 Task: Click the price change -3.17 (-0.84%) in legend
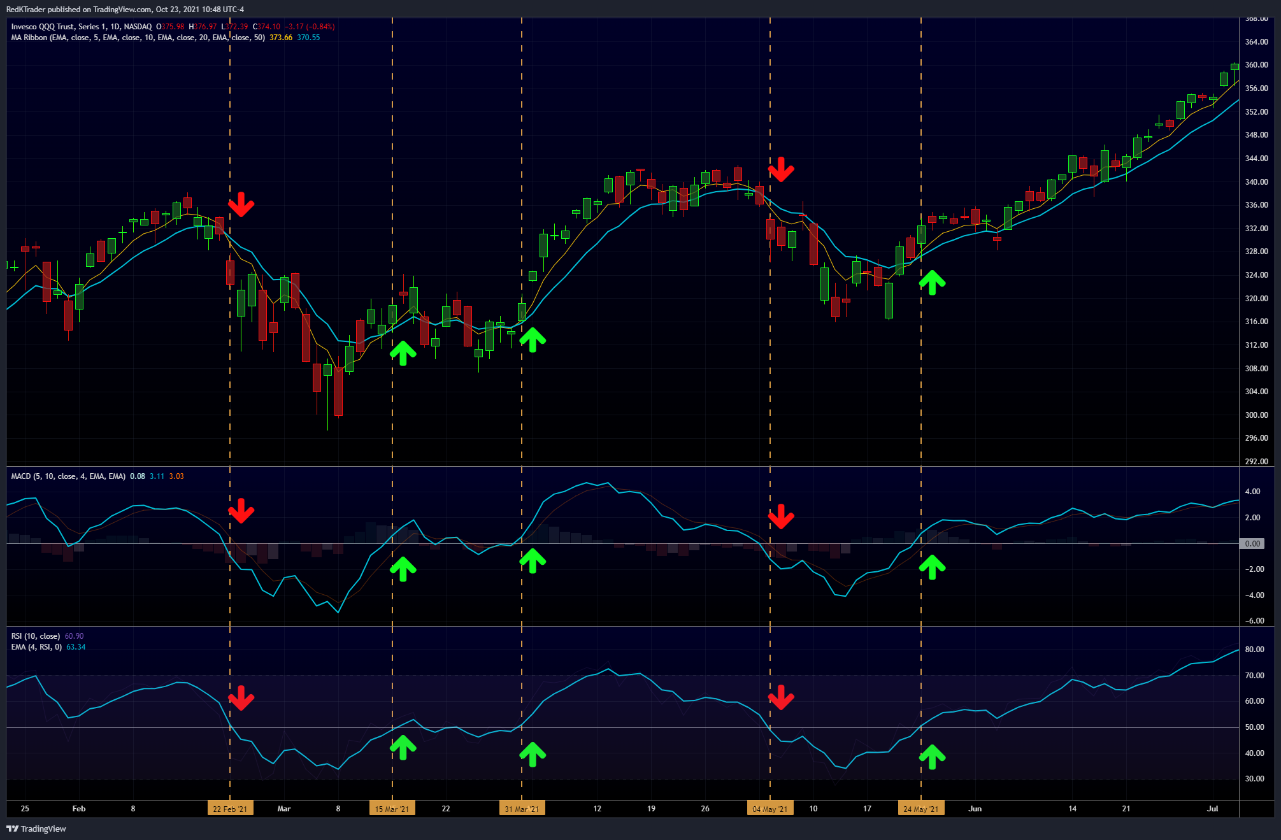[x=309, y=27]
